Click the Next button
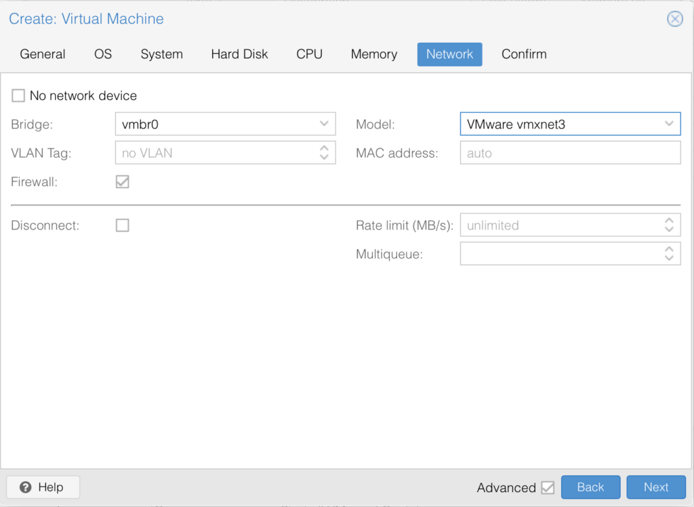The width and height of the screenshot is (694, 507). coord(655,487)
